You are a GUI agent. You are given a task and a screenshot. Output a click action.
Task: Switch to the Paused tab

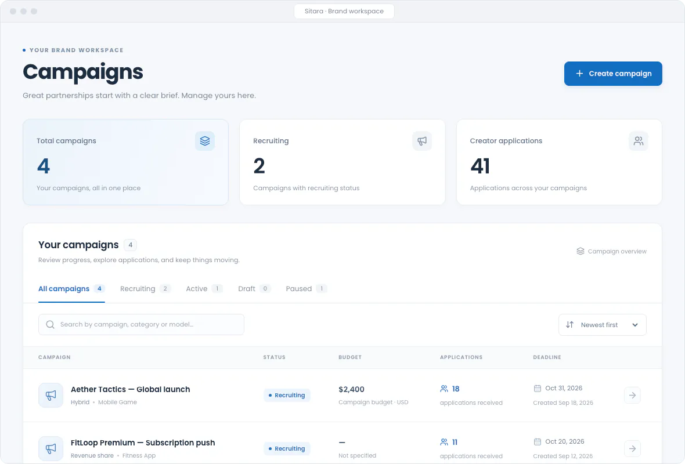[x=306, y=288]
